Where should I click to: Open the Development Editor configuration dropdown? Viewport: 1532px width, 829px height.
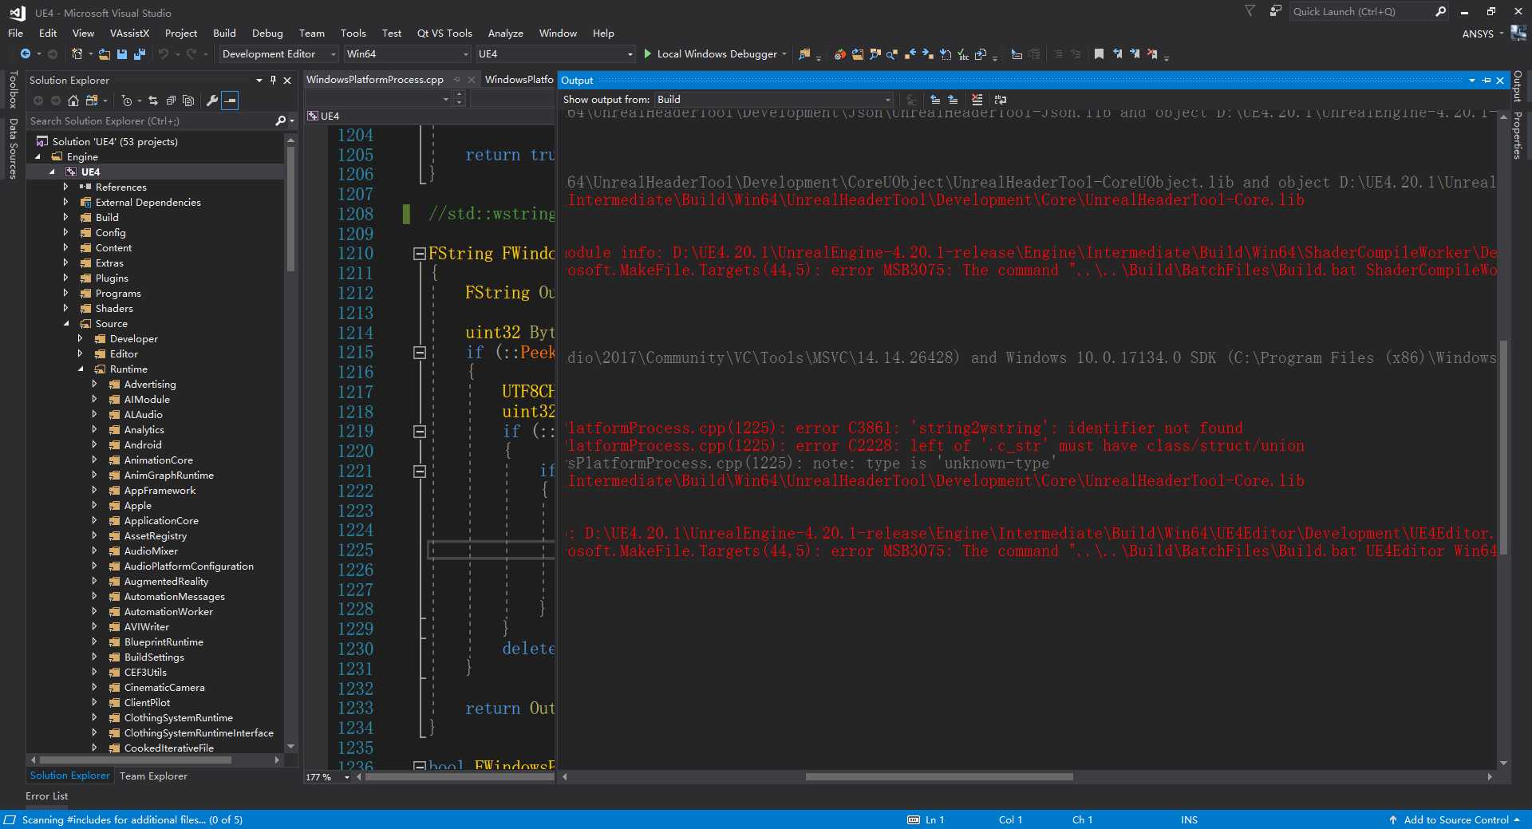[x=279, y=54]
